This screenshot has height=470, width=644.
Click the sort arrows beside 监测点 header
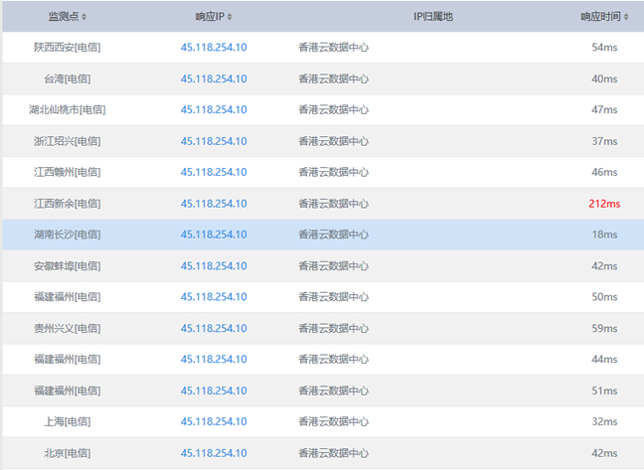point(84,17)
